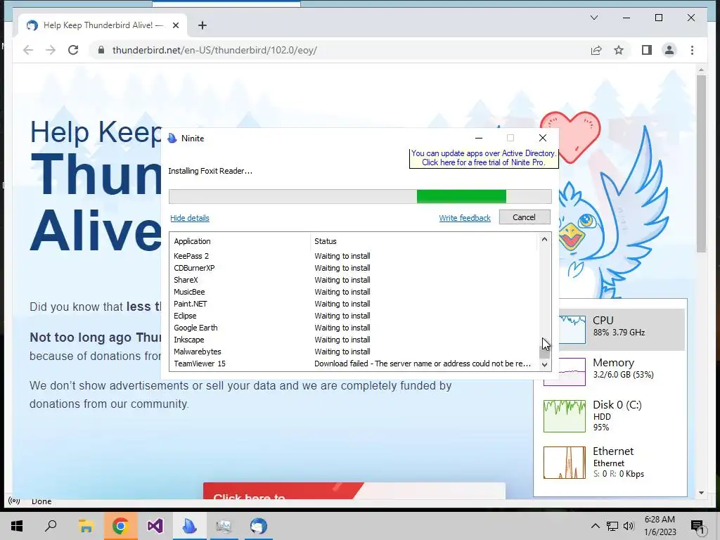Open the Chrome profile avatar

click(x=669, y=50)
